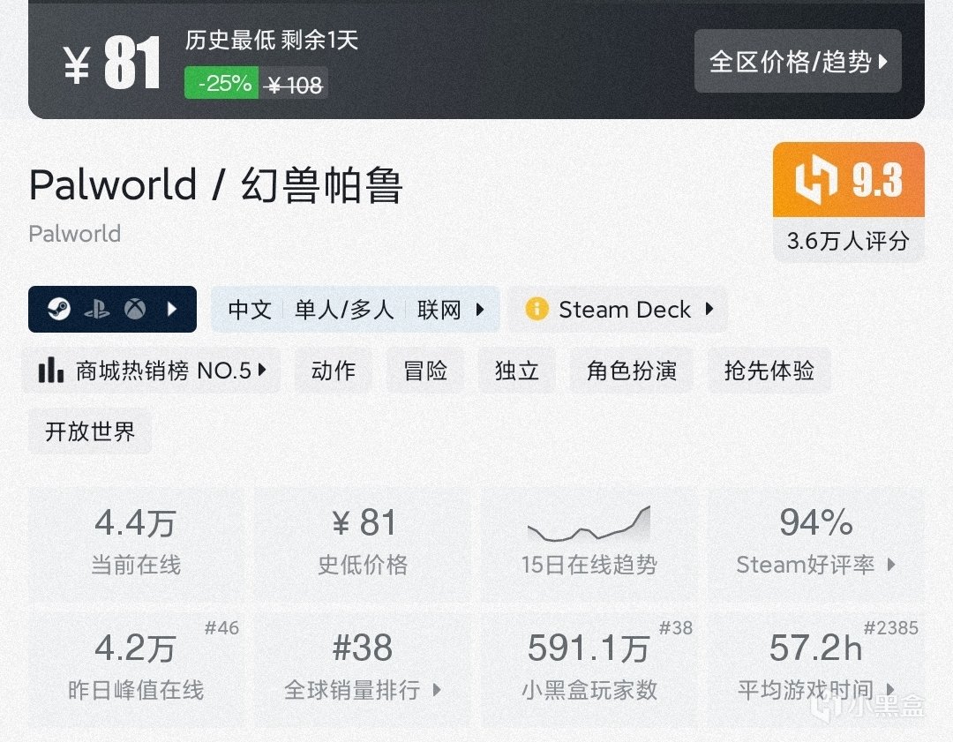
Task: Click the 历史最低 剩余1天 label
Action: pos(272,40)
